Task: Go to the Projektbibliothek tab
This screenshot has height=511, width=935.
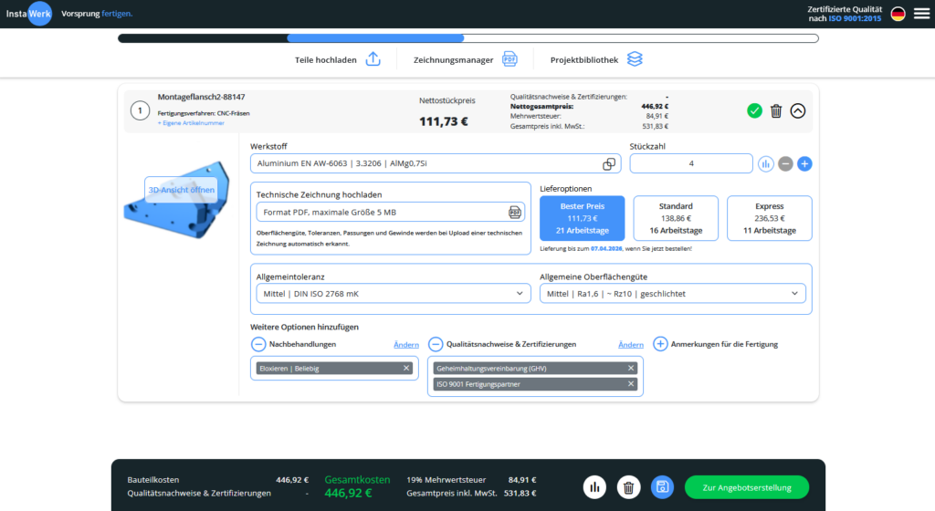Action: point(596,59)
